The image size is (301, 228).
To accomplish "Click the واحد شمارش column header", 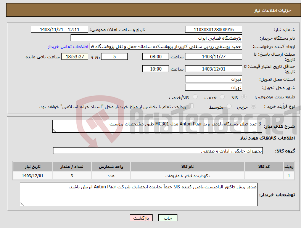I will (x=111, y=167).
